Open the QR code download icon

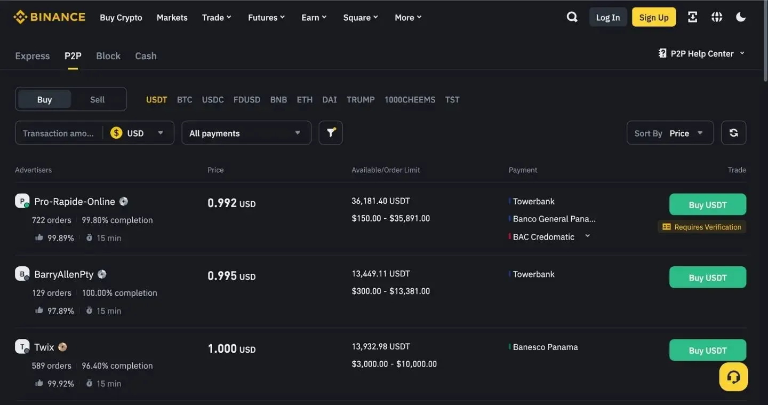tap(692, 17)
